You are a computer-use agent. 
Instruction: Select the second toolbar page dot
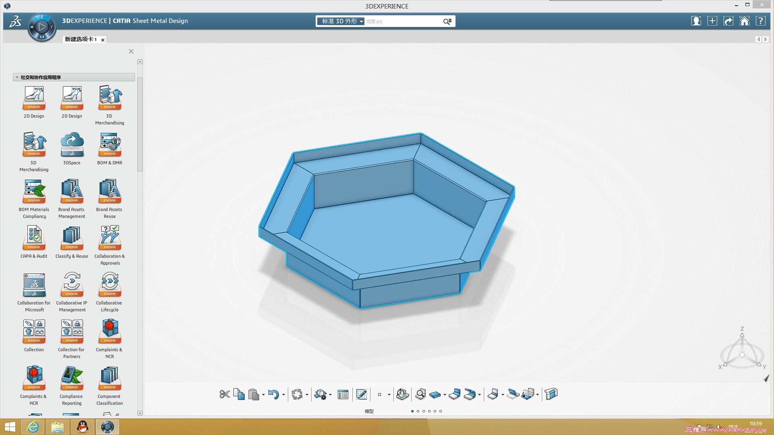pos(418,411)
